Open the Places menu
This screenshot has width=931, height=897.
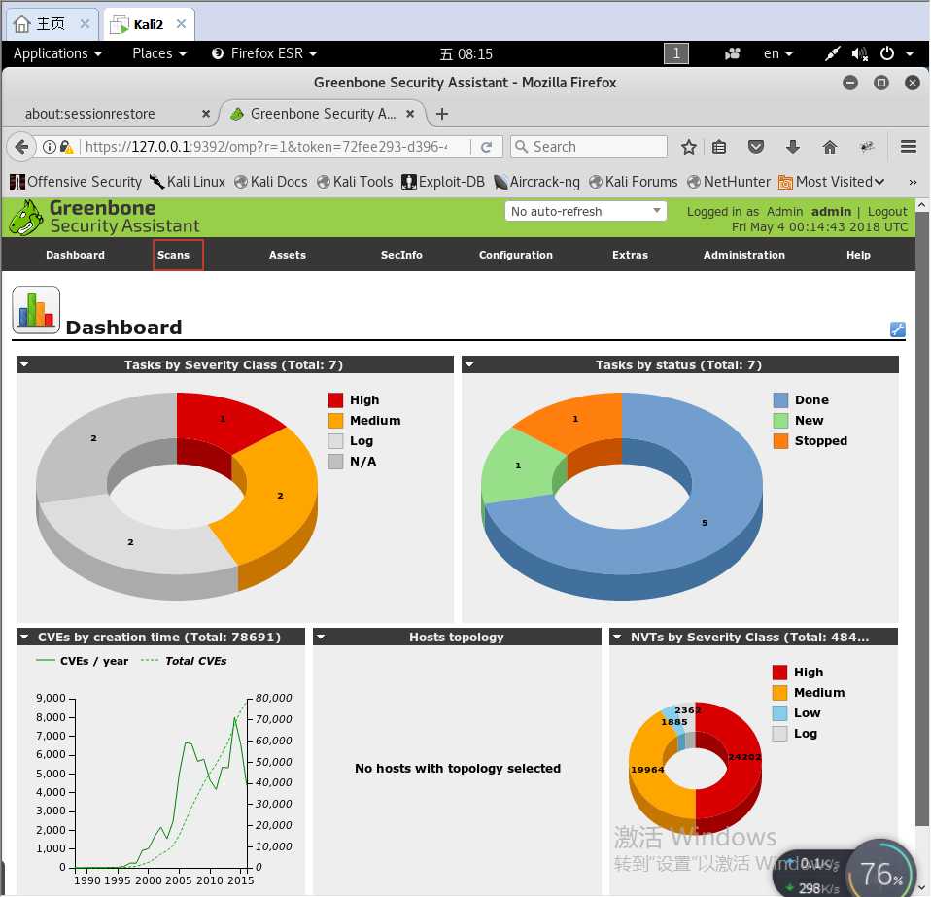(x=159, y=54)
